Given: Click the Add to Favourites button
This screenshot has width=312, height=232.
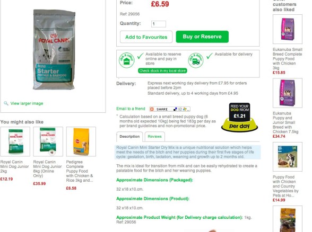Looking at the screenshot, I should 146,37.
